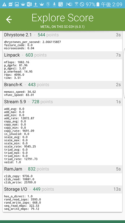The width and height of the screenshot is (125, 223).
Task: Select the RamJam benchmark row
Action: 62,169
